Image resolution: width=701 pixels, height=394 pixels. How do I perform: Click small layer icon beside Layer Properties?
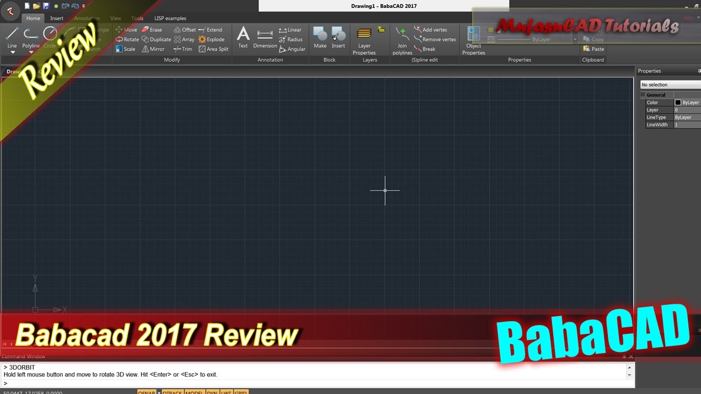[x=382, y=30]
